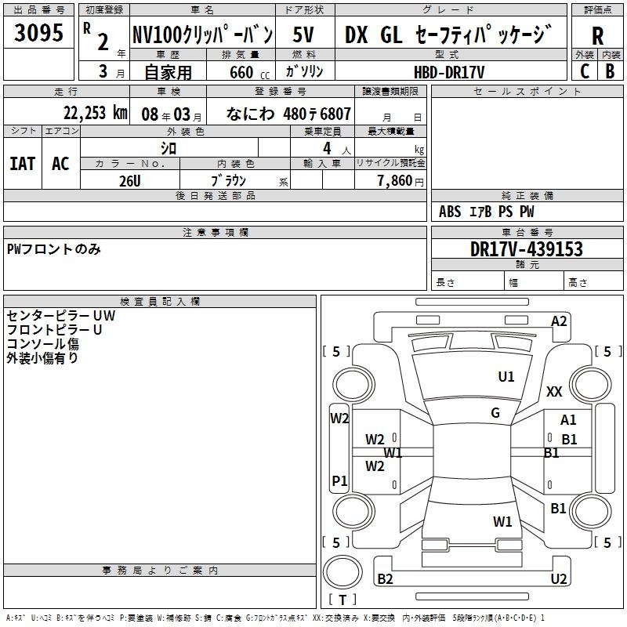Click mileage value 22,253 km
Image resolution: width=627 pixels, height=627 pixels.
click(x=96, y=113)
